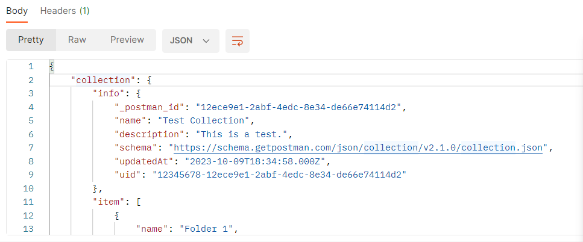
Task: Click the uid value on line 9
Action: (x=279, y=174)
